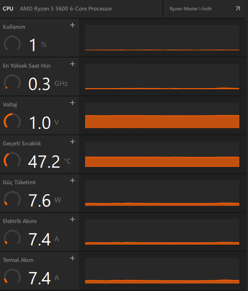The height and width of the screenshot is (291, 248).
Task: Open the Ryzen Master'ı İndir link
Action: pos(196,9)
